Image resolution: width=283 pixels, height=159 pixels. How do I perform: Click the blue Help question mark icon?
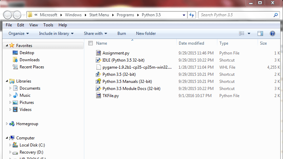(x=273, y=33)
